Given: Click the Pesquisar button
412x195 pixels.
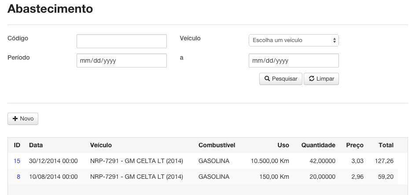Looking at the screenshot, I should pyautogui.click(x=281, y=79).
